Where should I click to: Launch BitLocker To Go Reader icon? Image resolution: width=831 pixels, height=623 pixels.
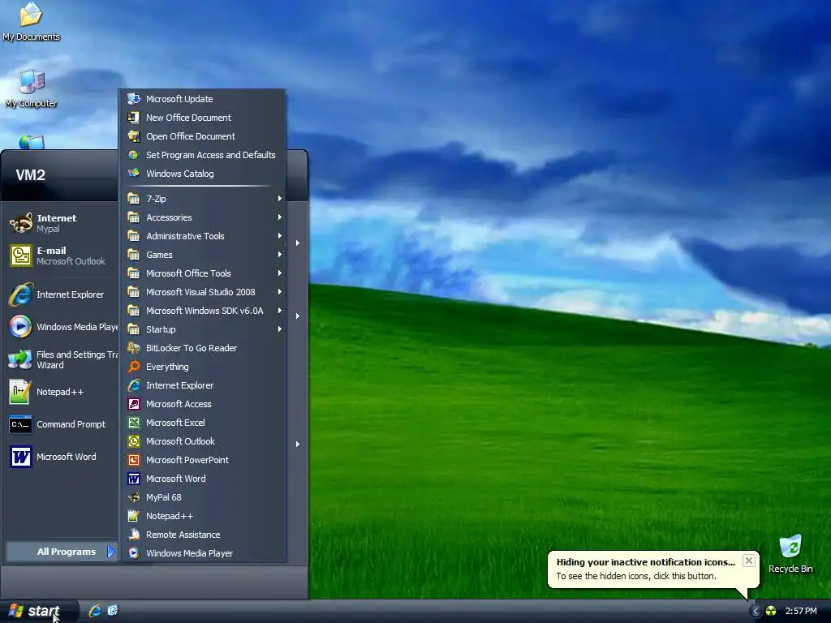pos(134,348)
